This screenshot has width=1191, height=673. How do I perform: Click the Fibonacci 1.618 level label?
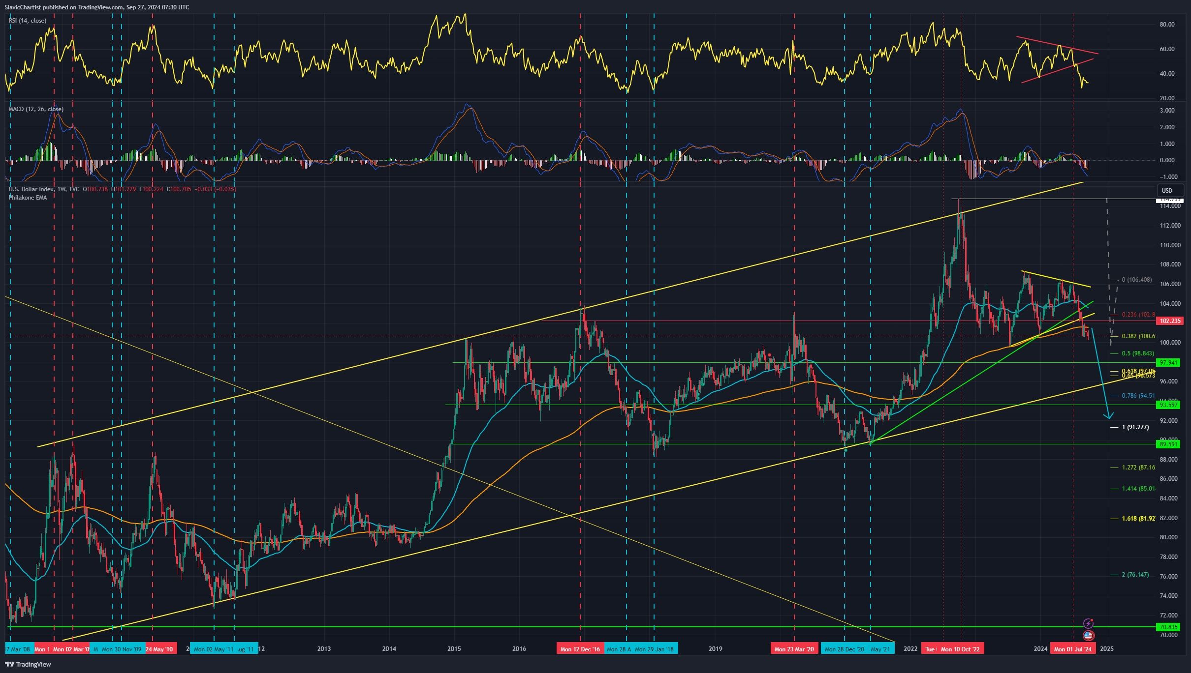pyautogui.click(x=1138, y=519)
